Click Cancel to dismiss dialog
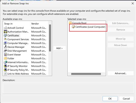Image resolution: width=136 pixels, height=103 pixels. 126,99
